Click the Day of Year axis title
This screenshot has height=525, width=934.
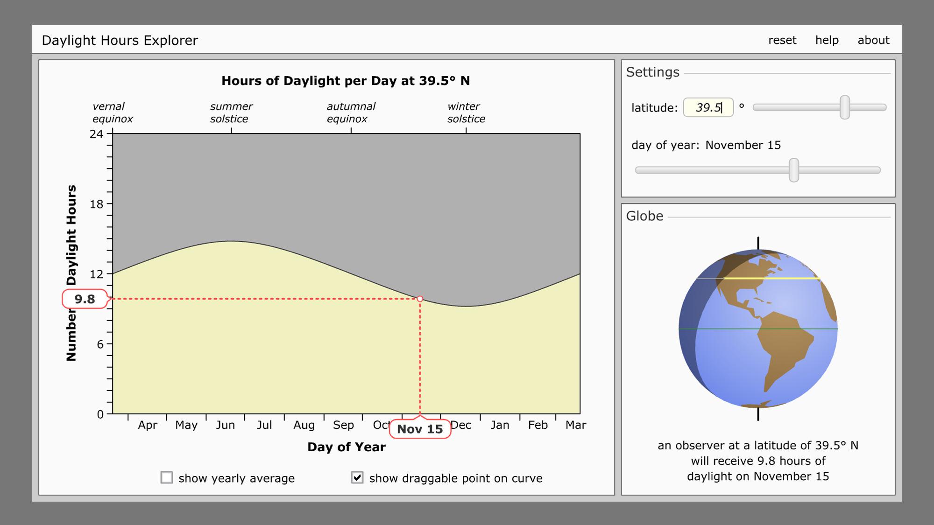point(346,447)
